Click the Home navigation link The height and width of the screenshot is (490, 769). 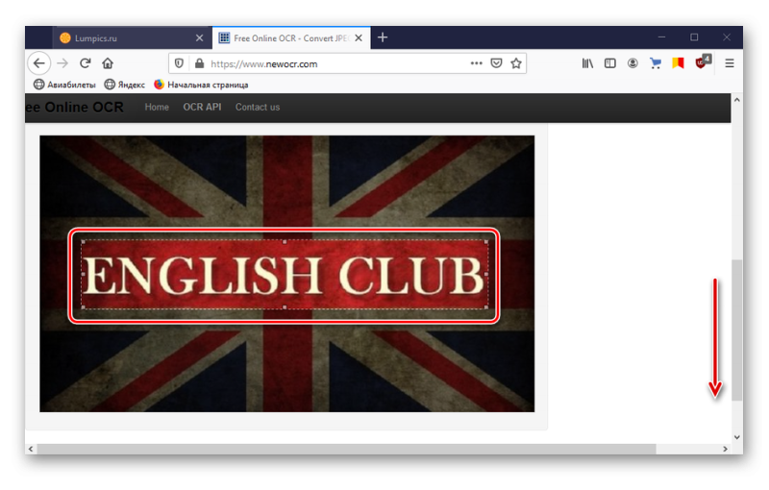(x=157, y=107)
